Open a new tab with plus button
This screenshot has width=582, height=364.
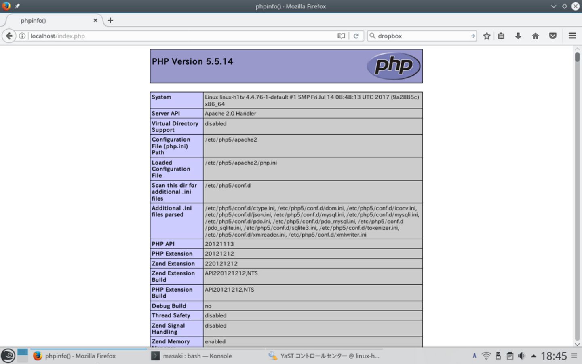[110, 20]
